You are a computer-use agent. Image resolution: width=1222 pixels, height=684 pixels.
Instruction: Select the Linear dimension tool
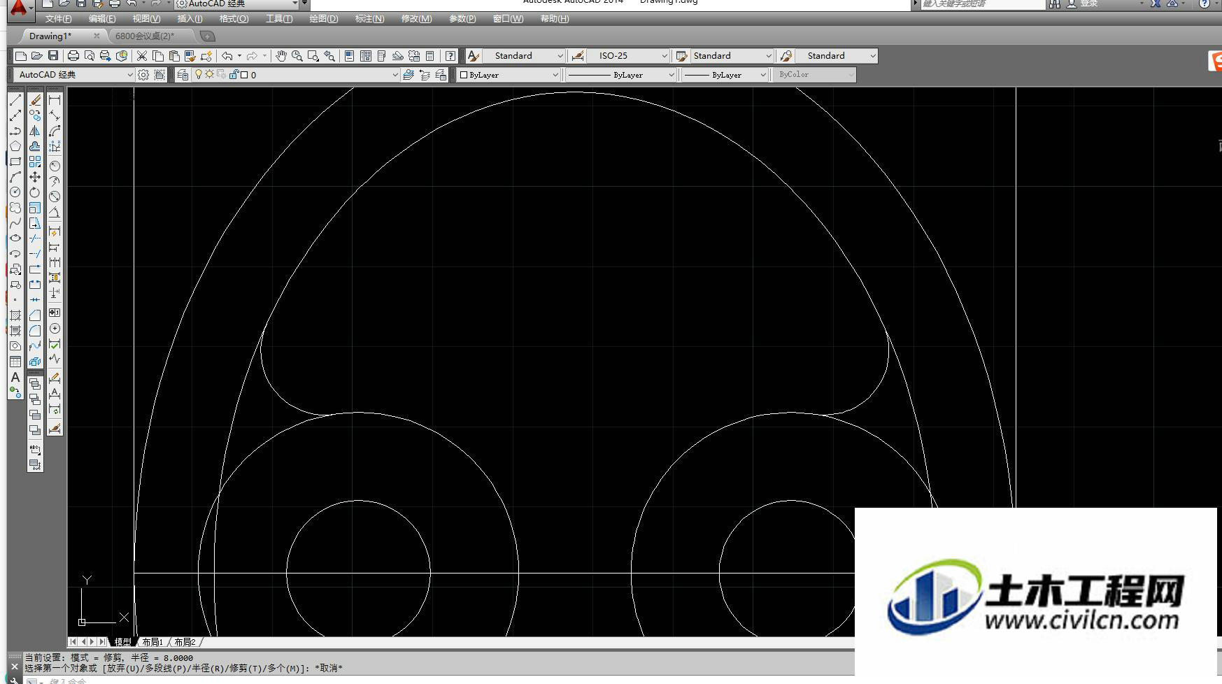pyautogui.click(x=55, y=100)
